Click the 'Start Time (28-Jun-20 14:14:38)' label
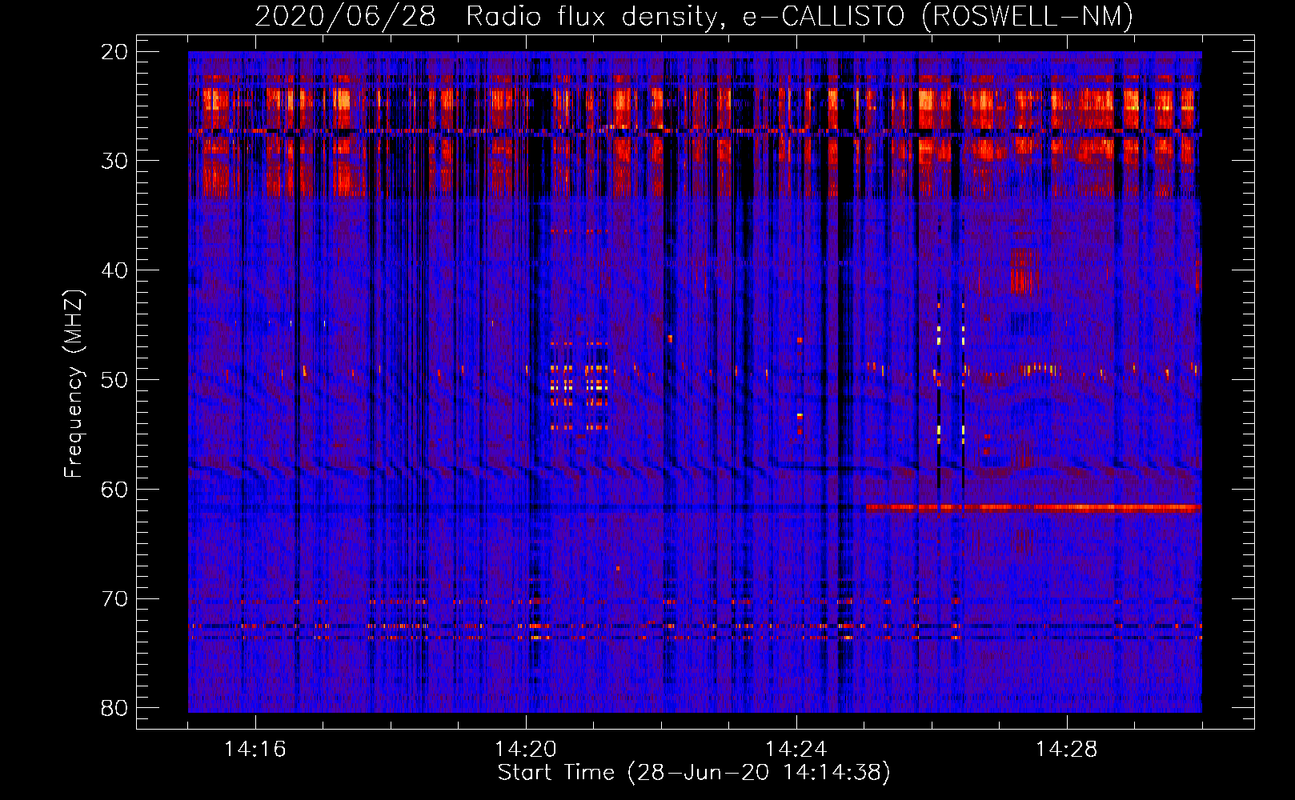 [x=694, y=773]
